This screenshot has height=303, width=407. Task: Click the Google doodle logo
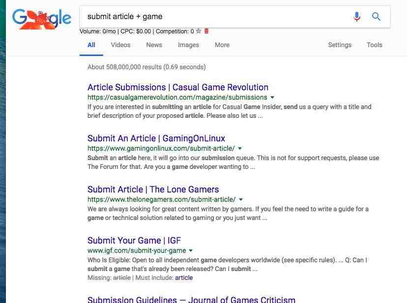pos(41,19)
